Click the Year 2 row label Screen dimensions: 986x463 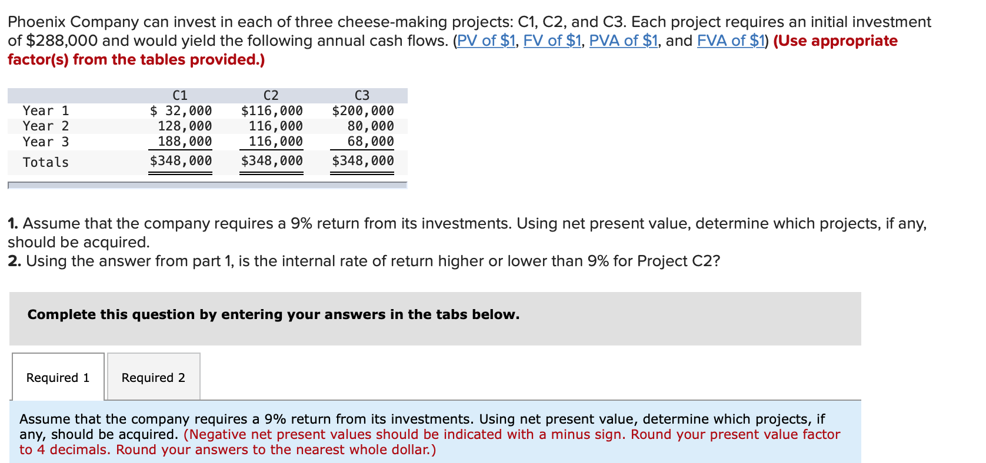pyautogui.click(x=45, y=125)
